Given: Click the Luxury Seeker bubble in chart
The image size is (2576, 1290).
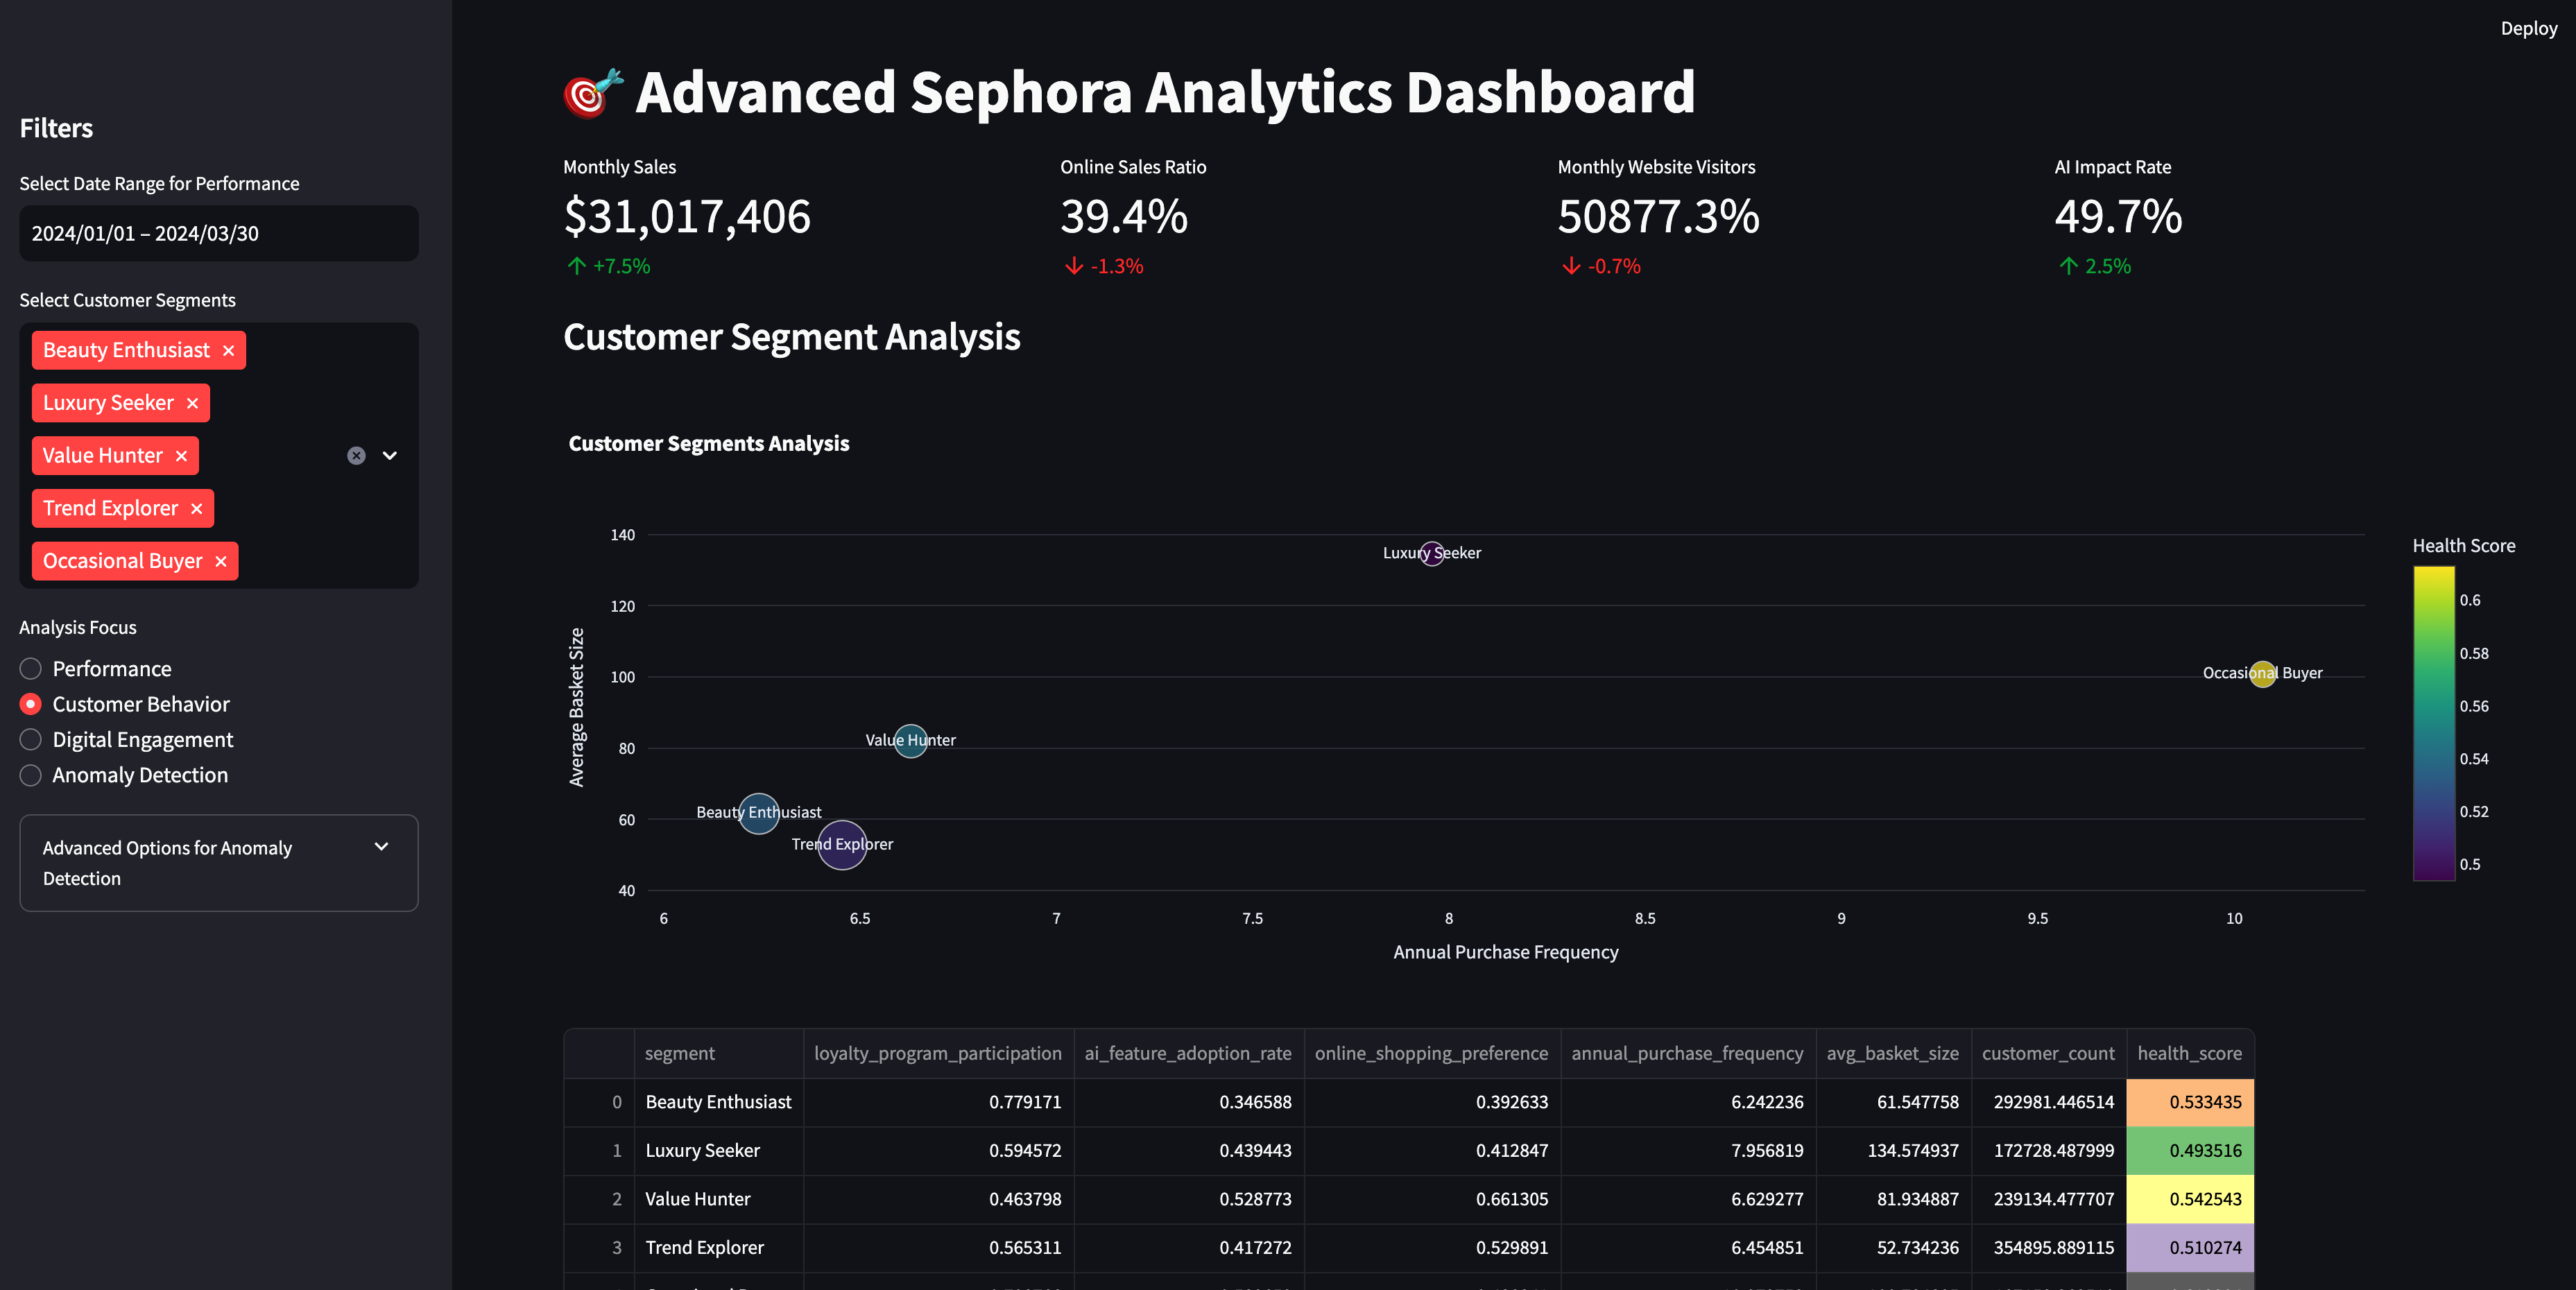Looking at the screenshot, I should point(1432,553).
